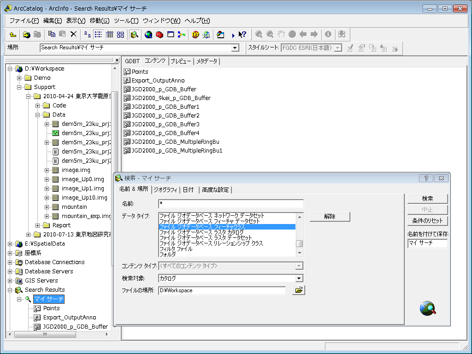
Task: Open the ジオグラフィ tab in search dialog
Action: (165, 189)
